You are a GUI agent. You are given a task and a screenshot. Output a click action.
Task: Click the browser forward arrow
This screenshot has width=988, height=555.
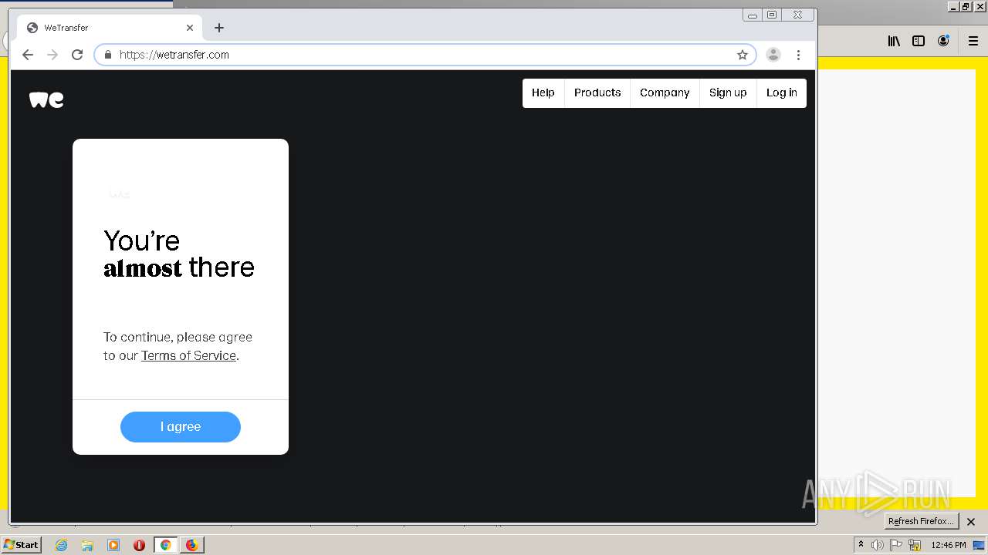point(52,55)
